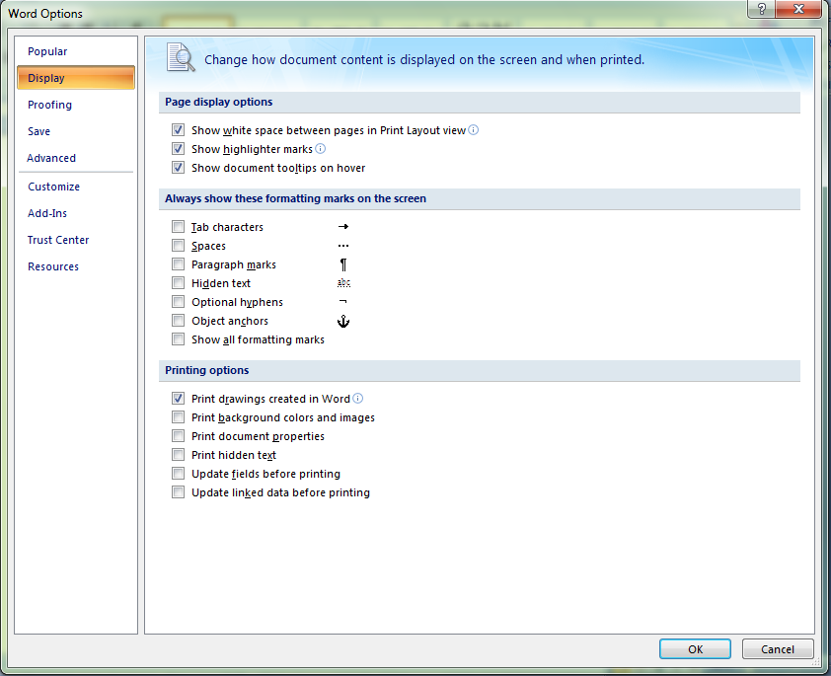831x676 pixels.
Task: Enable Show all formatting marks
Action: coord(178,339)
